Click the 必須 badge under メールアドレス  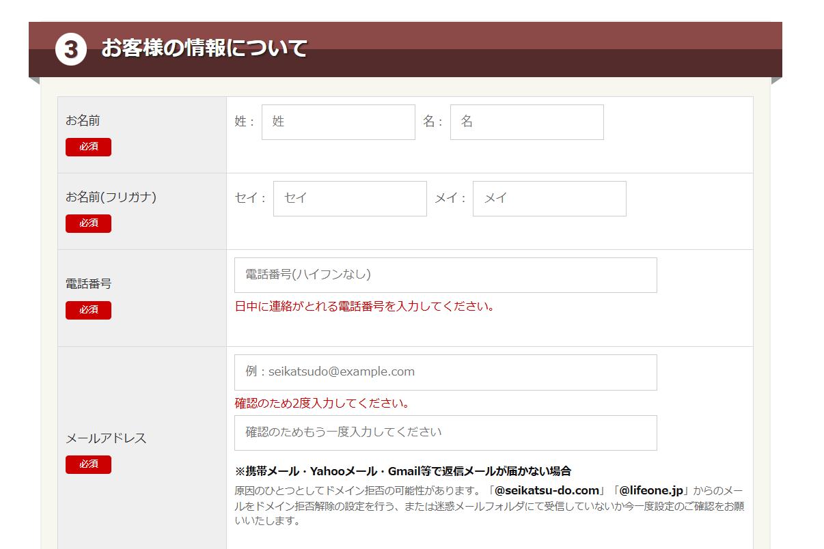(88, 464)
